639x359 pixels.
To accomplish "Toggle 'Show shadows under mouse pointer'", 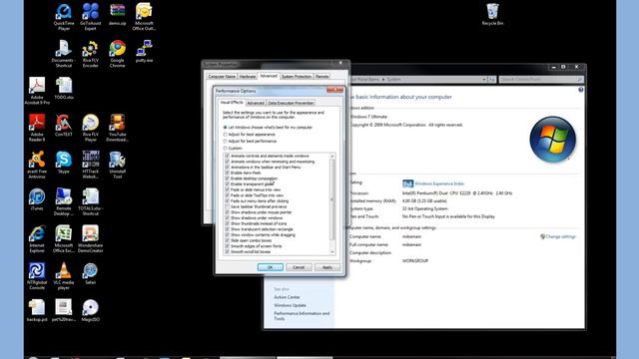I will click(227, 212).
